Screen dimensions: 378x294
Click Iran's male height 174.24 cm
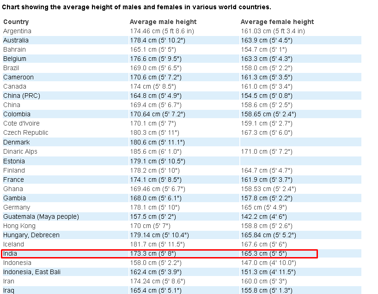coord(158,281)
